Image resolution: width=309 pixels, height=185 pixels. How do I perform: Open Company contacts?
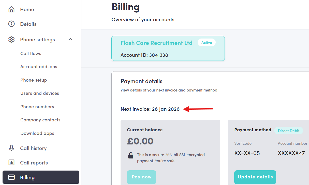point(40,120)
